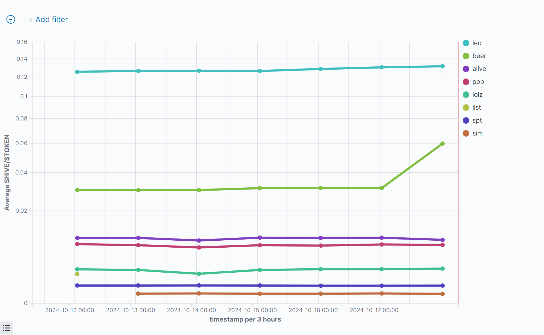Click the green beer legend color dot
Screen dimensions: 544x335
[466, 56]
